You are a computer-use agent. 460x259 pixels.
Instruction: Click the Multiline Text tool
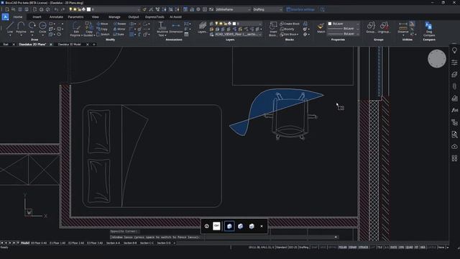pyautogui.click(x=162, y=29)
